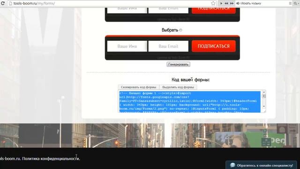This screenshot has height=169, width=300.
Task: Click the code box scrollbar thumb
Action: click(264, 96)
